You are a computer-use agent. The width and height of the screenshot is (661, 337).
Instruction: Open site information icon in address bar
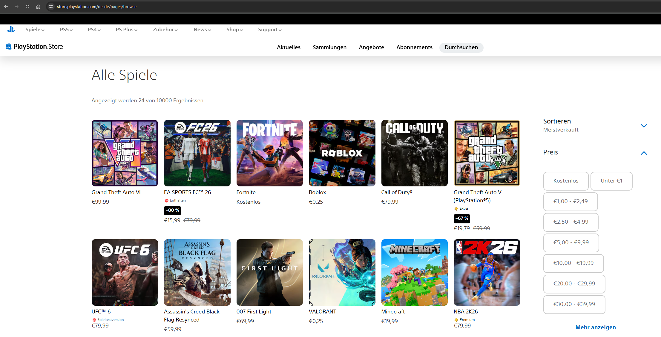(51, 7)
